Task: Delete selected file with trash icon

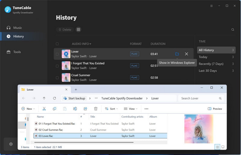Action: (95, 109)
